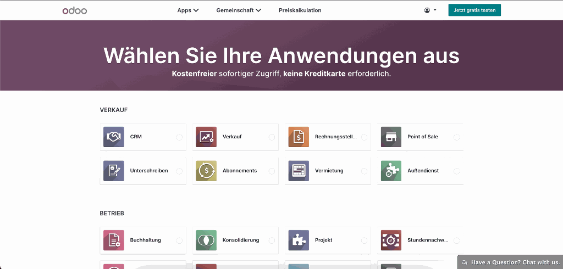The height and width of the screenshot is (269, 563).
Task: Click the Odoo logo
Action: click(x=75, y=10)
